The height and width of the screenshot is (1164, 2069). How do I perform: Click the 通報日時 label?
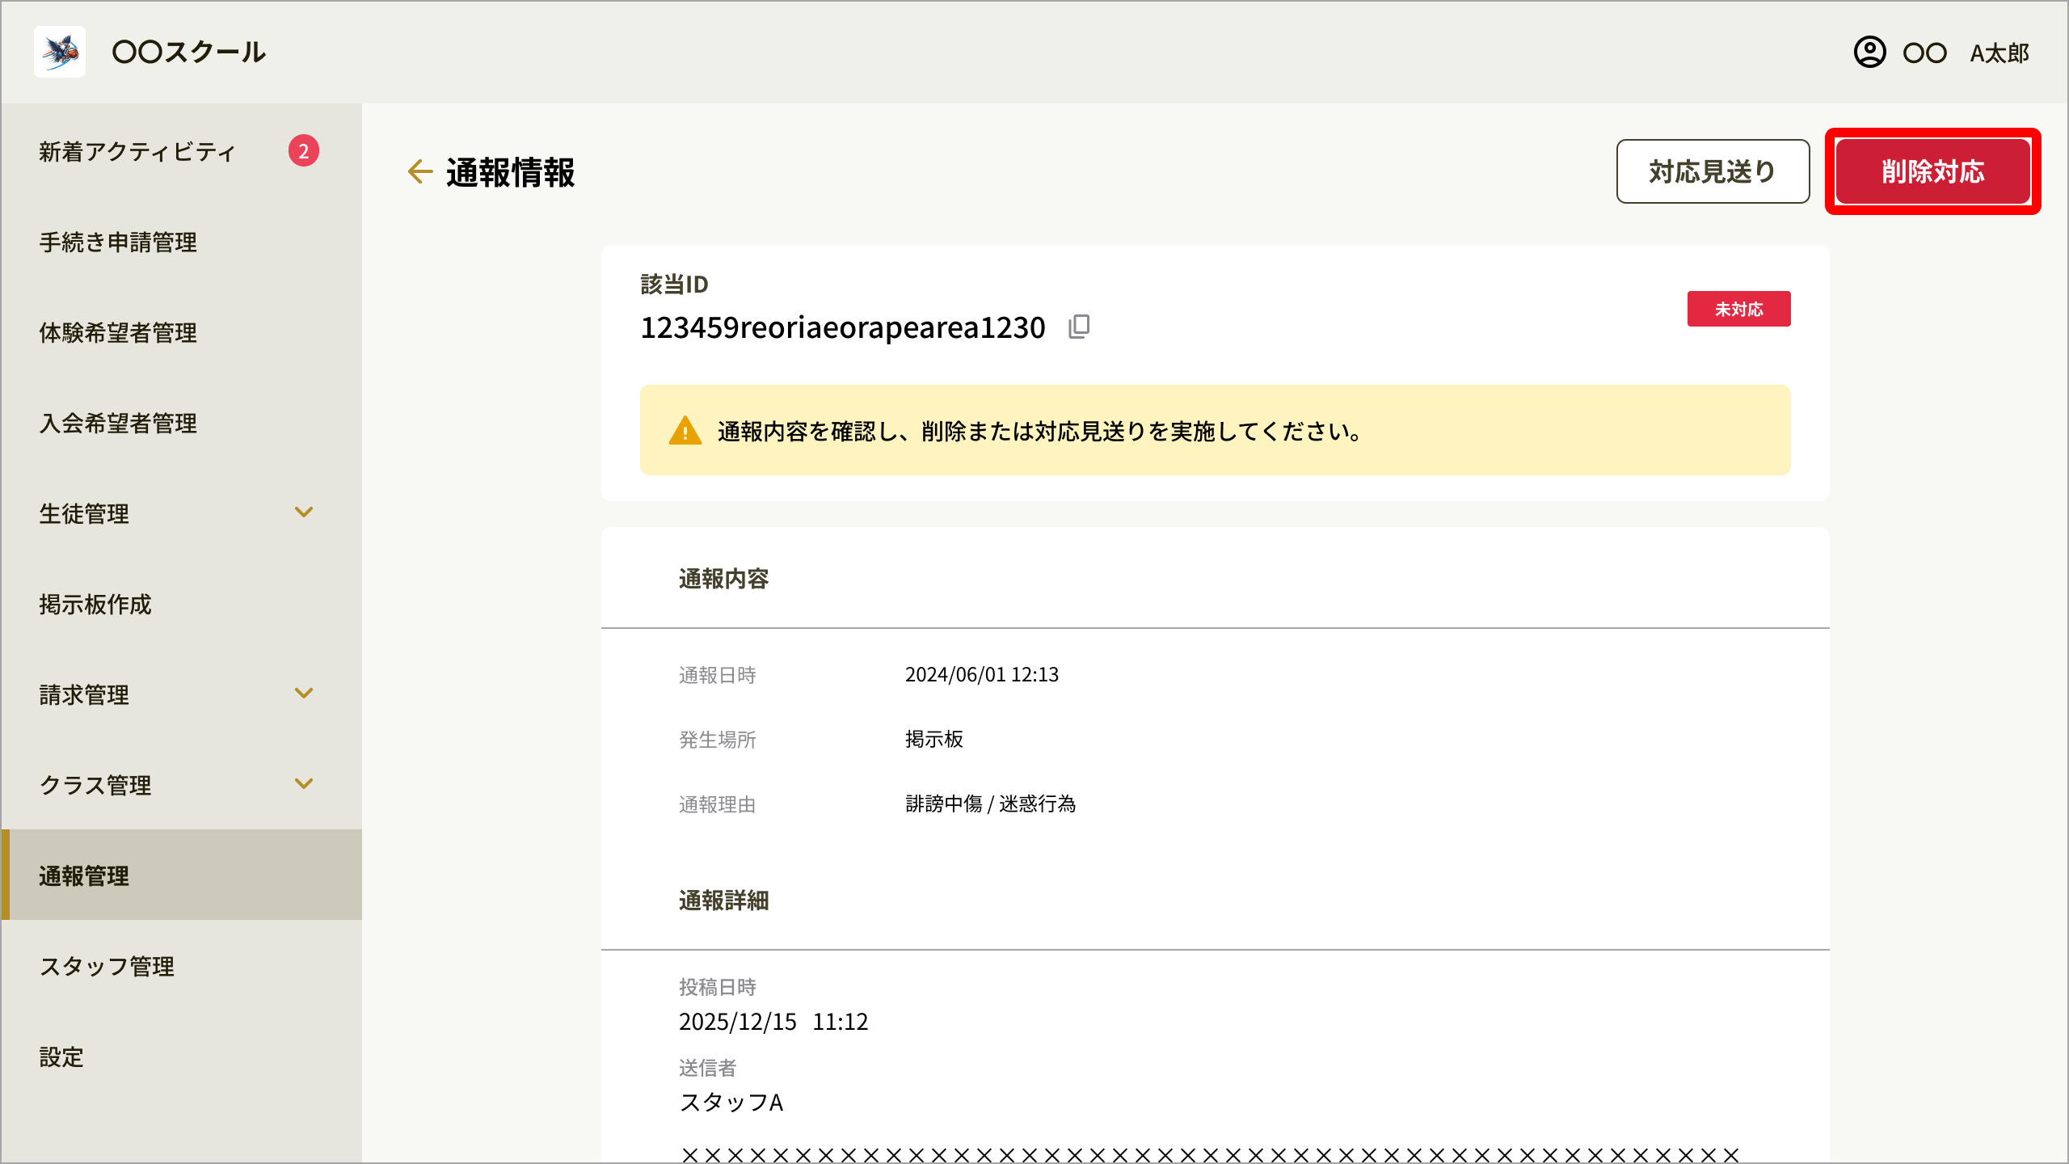(718, 676)
